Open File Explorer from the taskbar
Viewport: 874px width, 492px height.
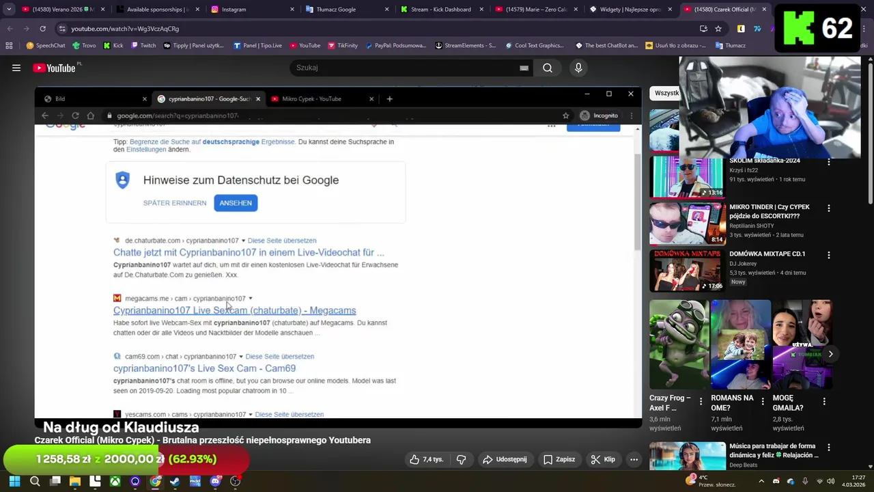[75, 482]
